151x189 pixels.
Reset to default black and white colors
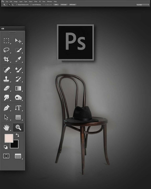pos(6,147)
